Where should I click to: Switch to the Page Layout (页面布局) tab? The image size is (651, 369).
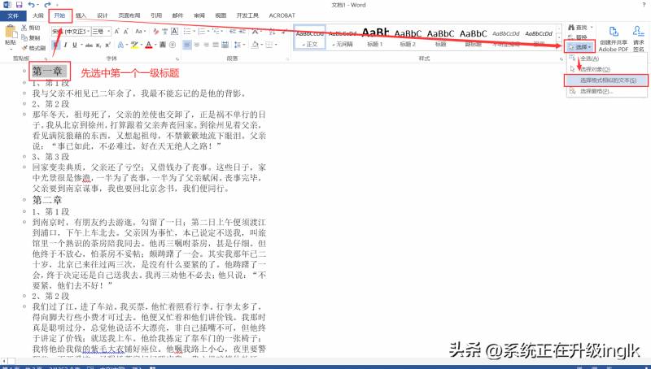pyautogui.click(x=129, y=15)
